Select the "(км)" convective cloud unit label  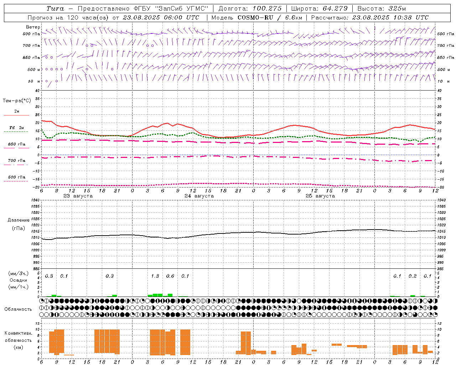18,347
